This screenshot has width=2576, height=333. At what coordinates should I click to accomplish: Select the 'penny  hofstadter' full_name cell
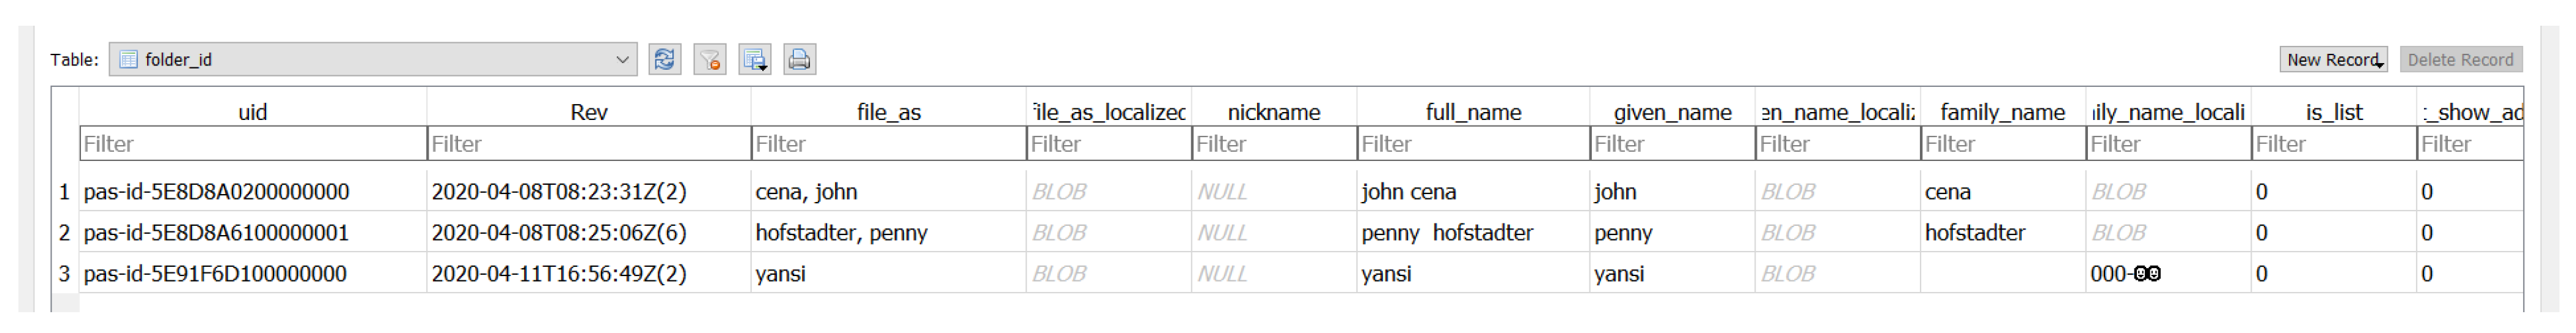click(1446, 233)
